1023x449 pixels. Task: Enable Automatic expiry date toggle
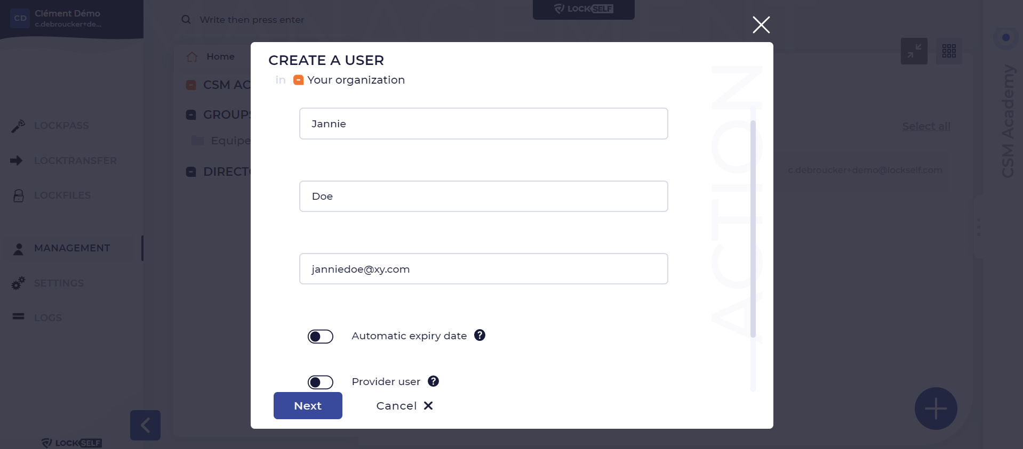pyautogui.click(x=320, y=337)
